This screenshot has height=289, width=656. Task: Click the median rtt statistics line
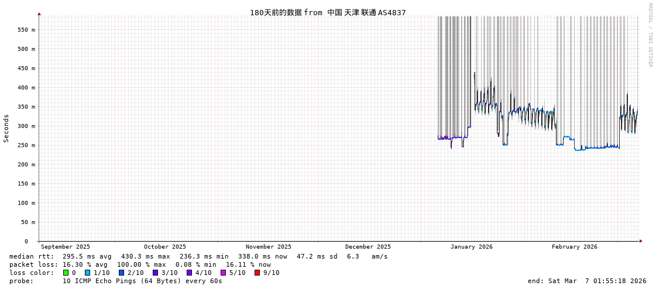pos(198,256)
